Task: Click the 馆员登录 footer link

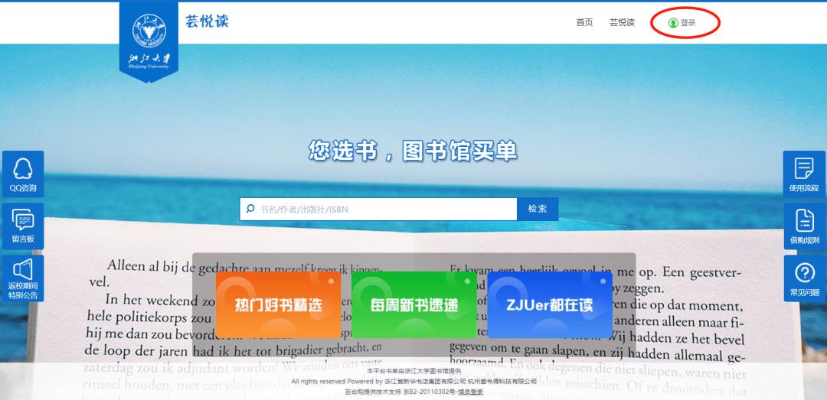Action: pos(470,392)
